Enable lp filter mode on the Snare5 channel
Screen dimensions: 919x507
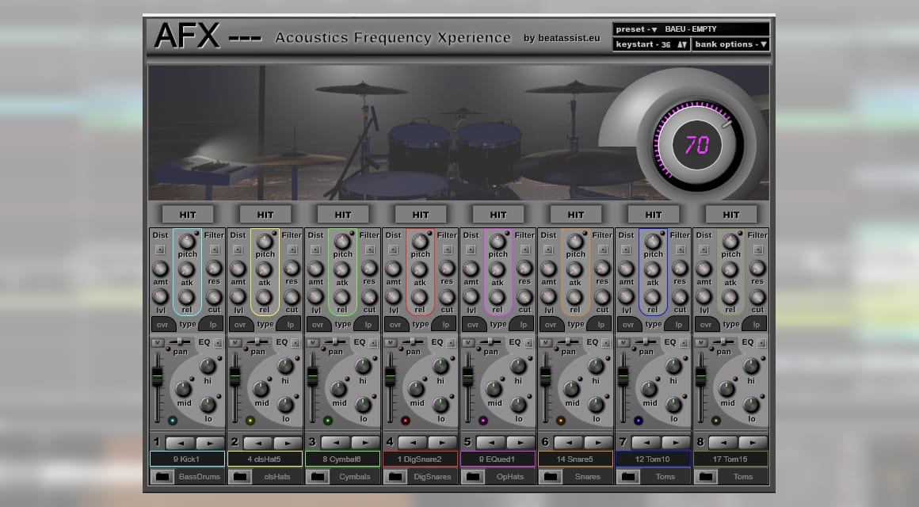pyautogui.click(x=601, y=325)
